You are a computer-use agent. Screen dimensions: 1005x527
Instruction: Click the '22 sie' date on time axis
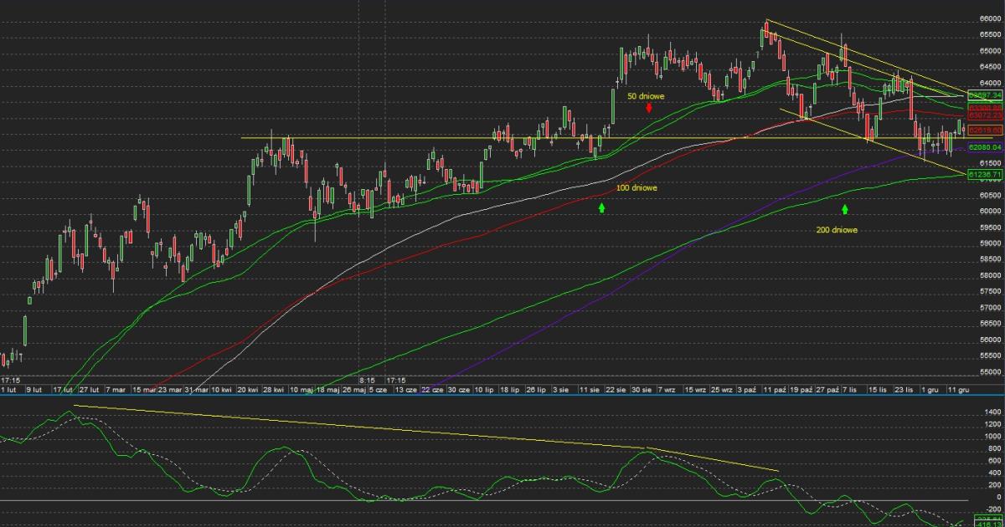pos(616,390)
